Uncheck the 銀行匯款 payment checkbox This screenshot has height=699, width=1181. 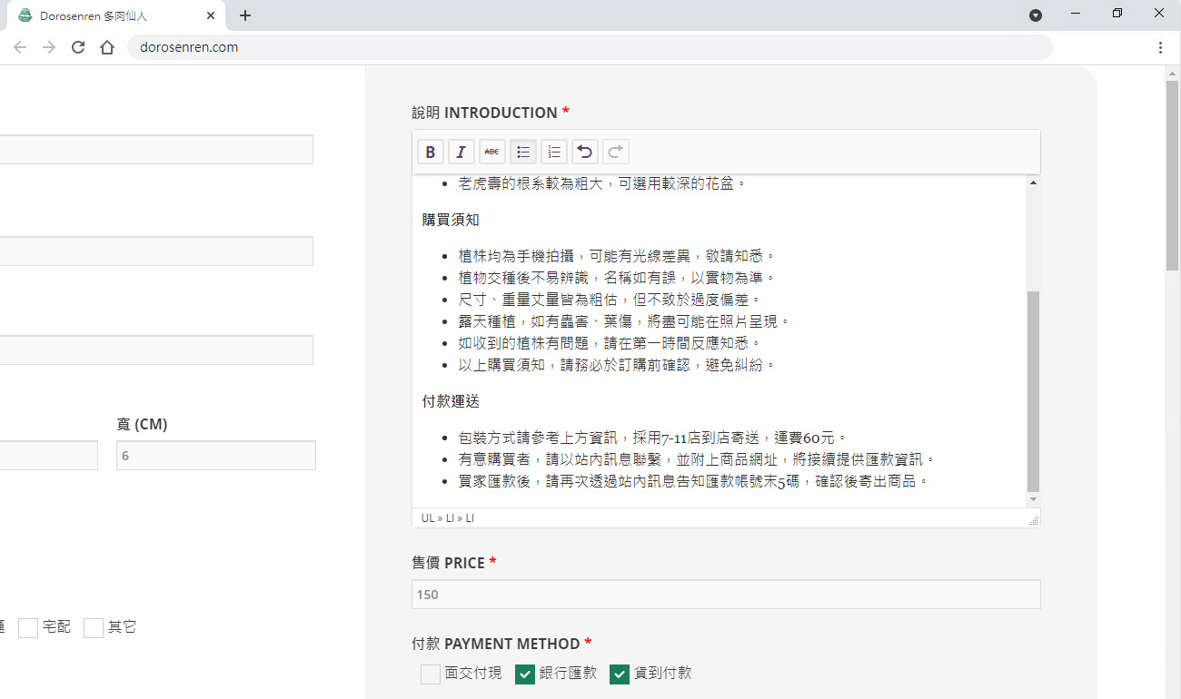click(x=525, y=674)
